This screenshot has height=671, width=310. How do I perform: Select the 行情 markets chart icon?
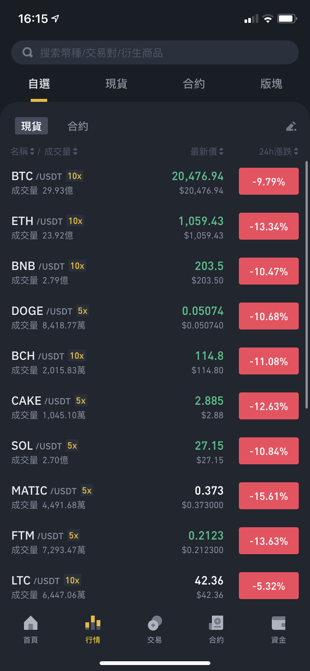pyautogui.click(x=93, y=623)
